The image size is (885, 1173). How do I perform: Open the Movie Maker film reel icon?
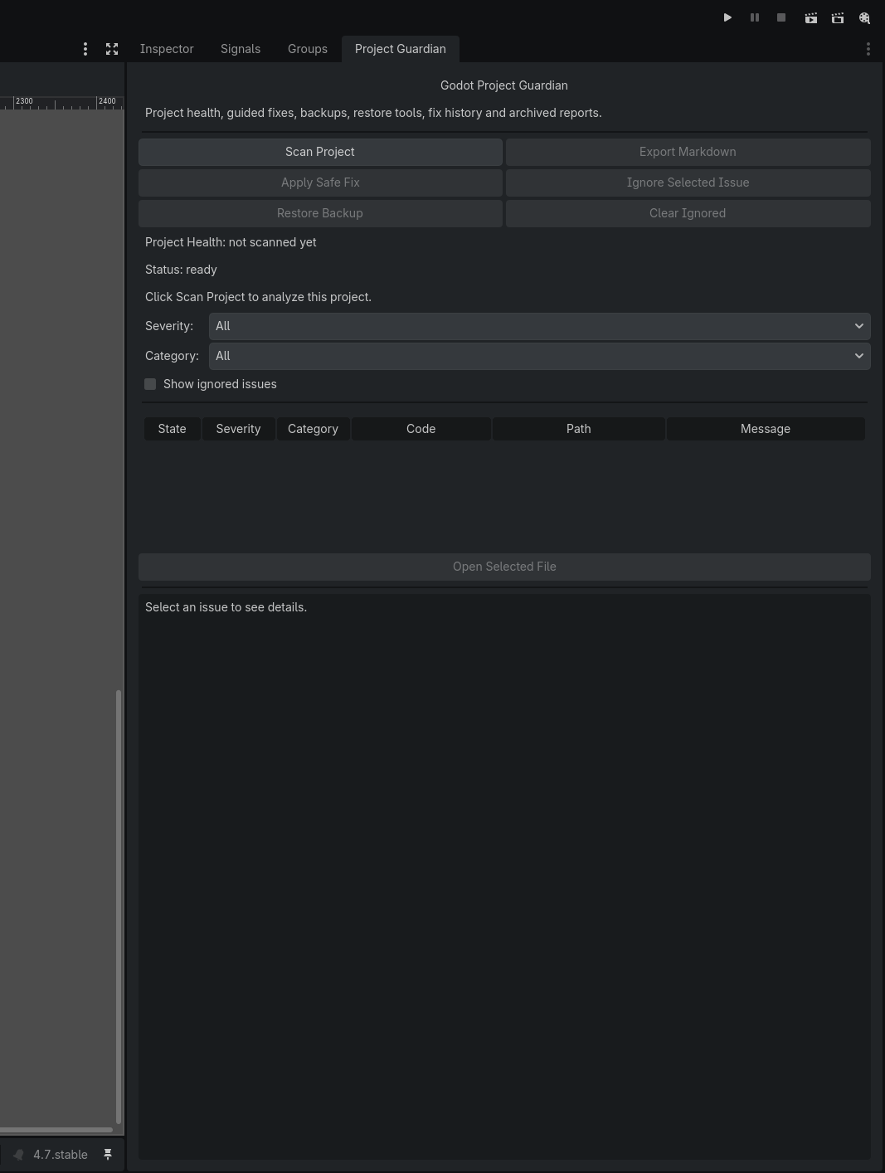pyautogui.click(x=864, y=17)
